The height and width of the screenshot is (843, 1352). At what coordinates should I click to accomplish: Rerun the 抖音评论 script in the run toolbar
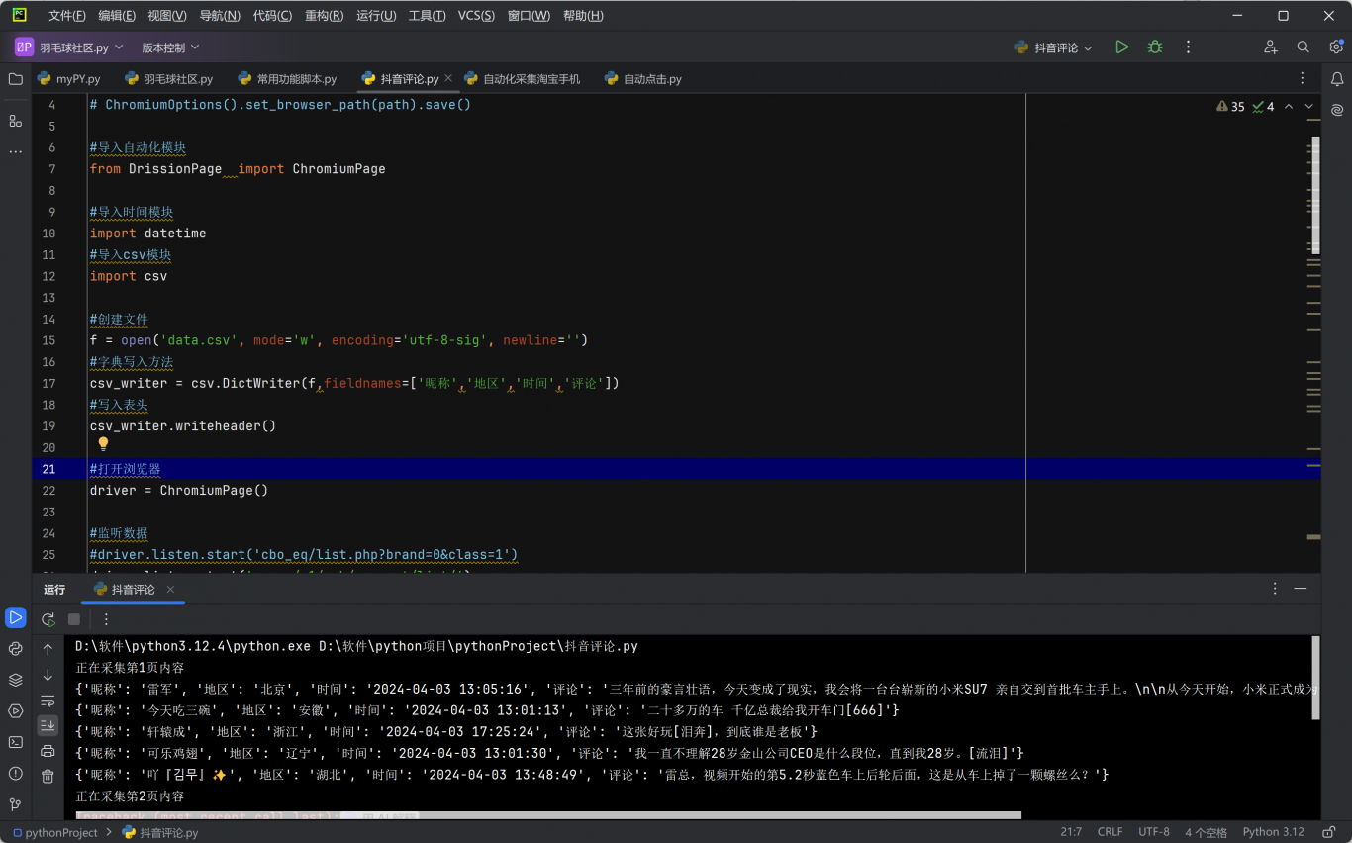point(48,619)
